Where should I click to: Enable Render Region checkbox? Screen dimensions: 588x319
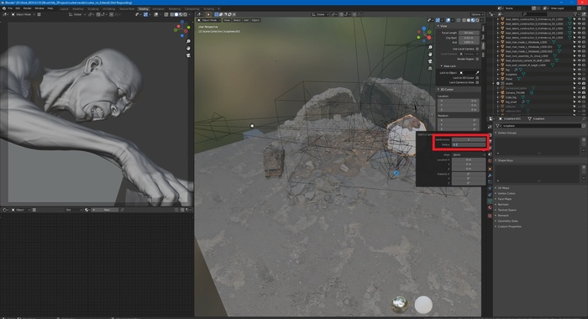click(477, 59)
